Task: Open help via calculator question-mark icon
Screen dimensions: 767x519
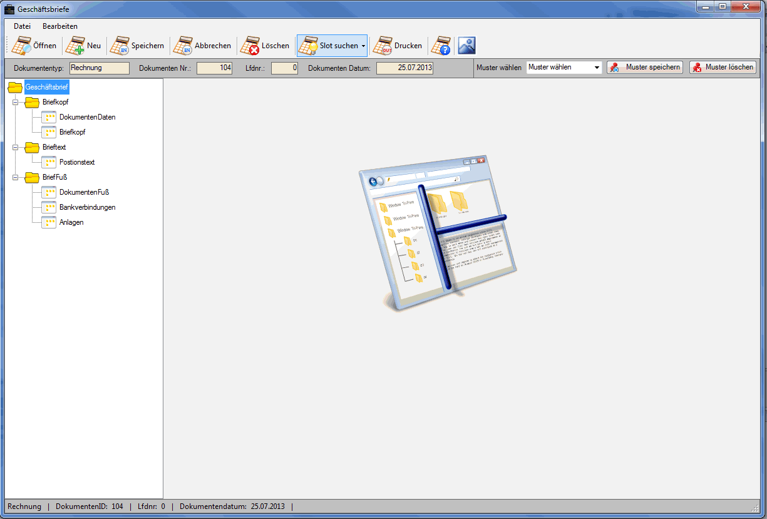Action: [x=441, y=46]
